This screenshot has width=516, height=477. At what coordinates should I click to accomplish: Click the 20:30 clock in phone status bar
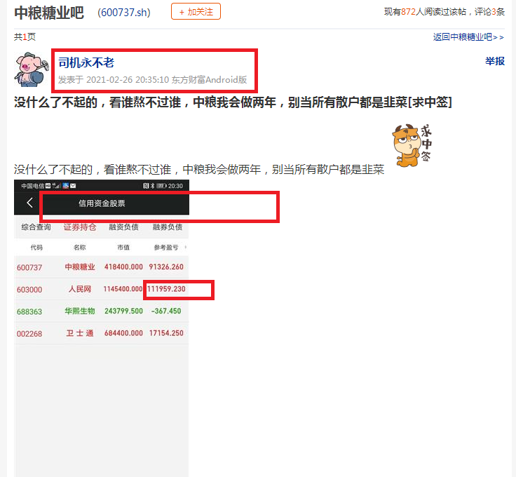point(175,186)
